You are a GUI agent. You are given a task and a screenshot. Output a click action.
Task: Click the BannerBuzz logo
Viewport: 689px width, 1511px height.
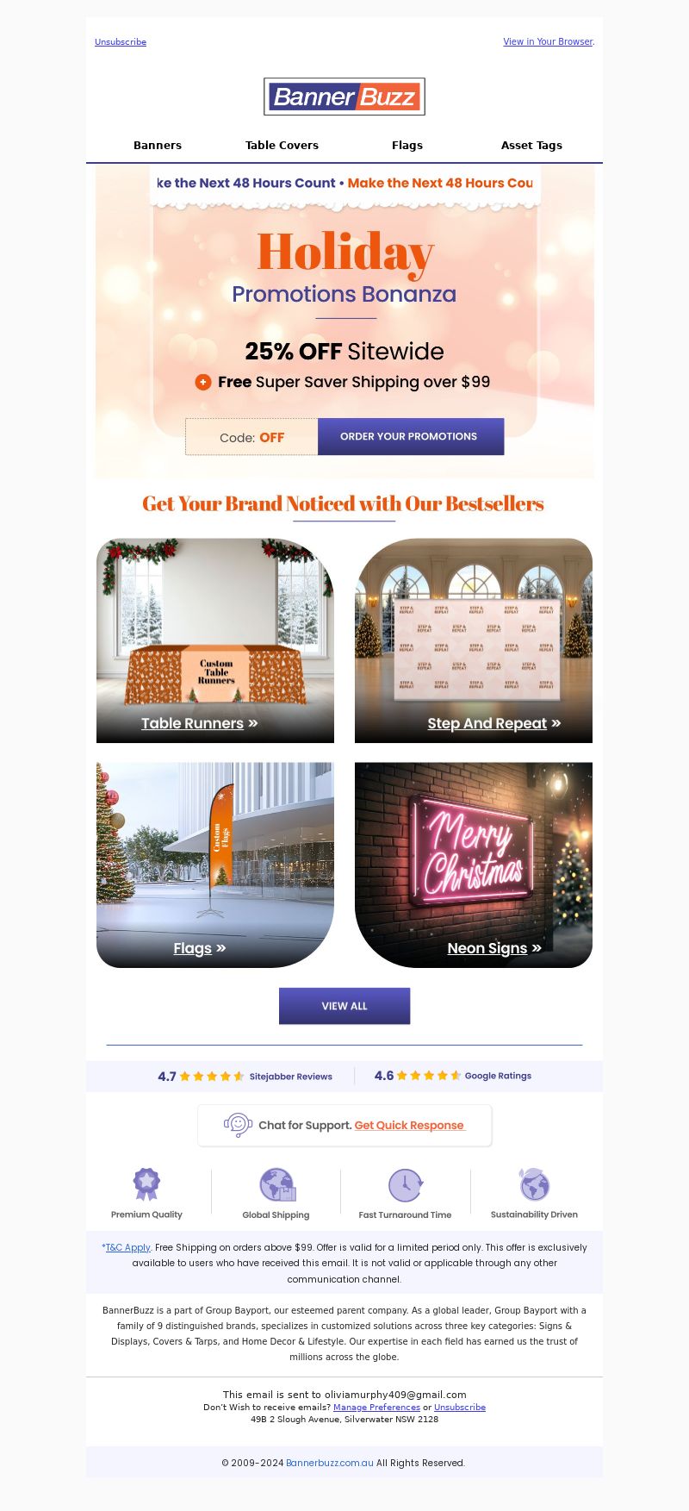click(344, 97)
